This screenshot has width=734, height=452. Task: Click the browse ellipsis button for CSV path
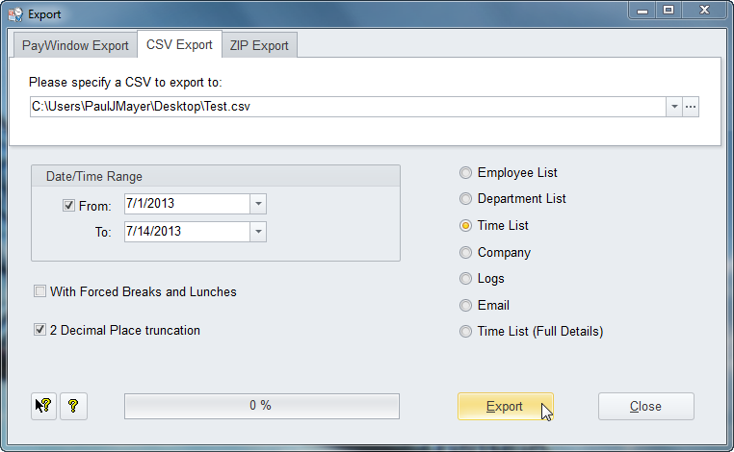click(690, 107)
